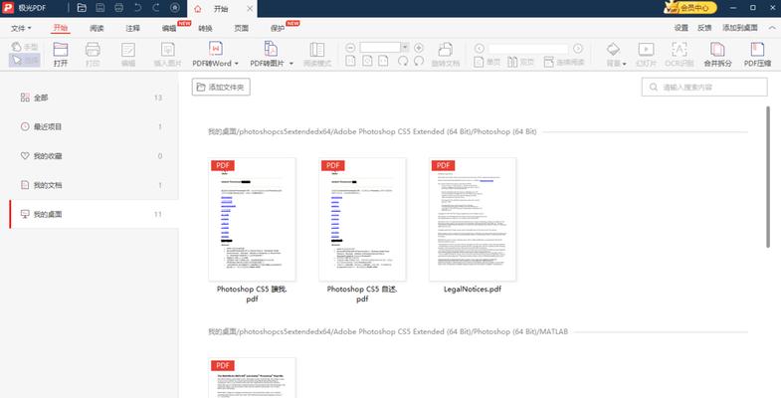Collapse the ribbon with the chevron
Viewport: 781px width, 398px height.
pos(772,28)
